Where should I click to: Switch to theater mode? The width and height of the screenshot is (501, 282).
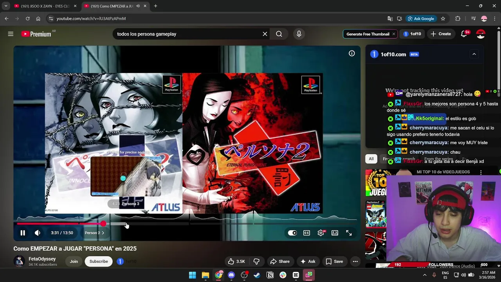(335, 233)
